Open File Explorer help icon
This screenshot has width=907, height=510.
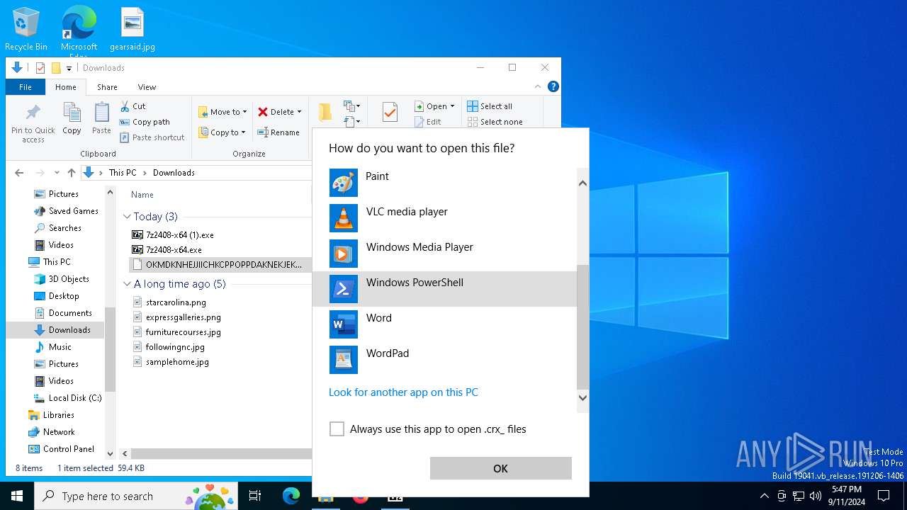coord(553,86)
